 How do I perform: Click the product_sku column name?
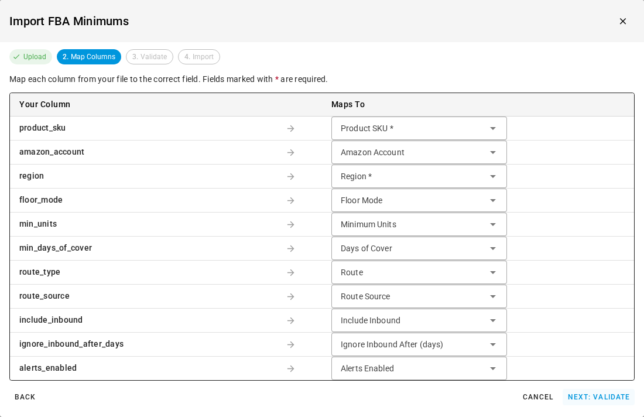pos(42,128)
